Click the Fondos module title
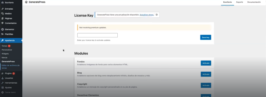266x97 pixels. pyautogui.click(x=81, y=62)
